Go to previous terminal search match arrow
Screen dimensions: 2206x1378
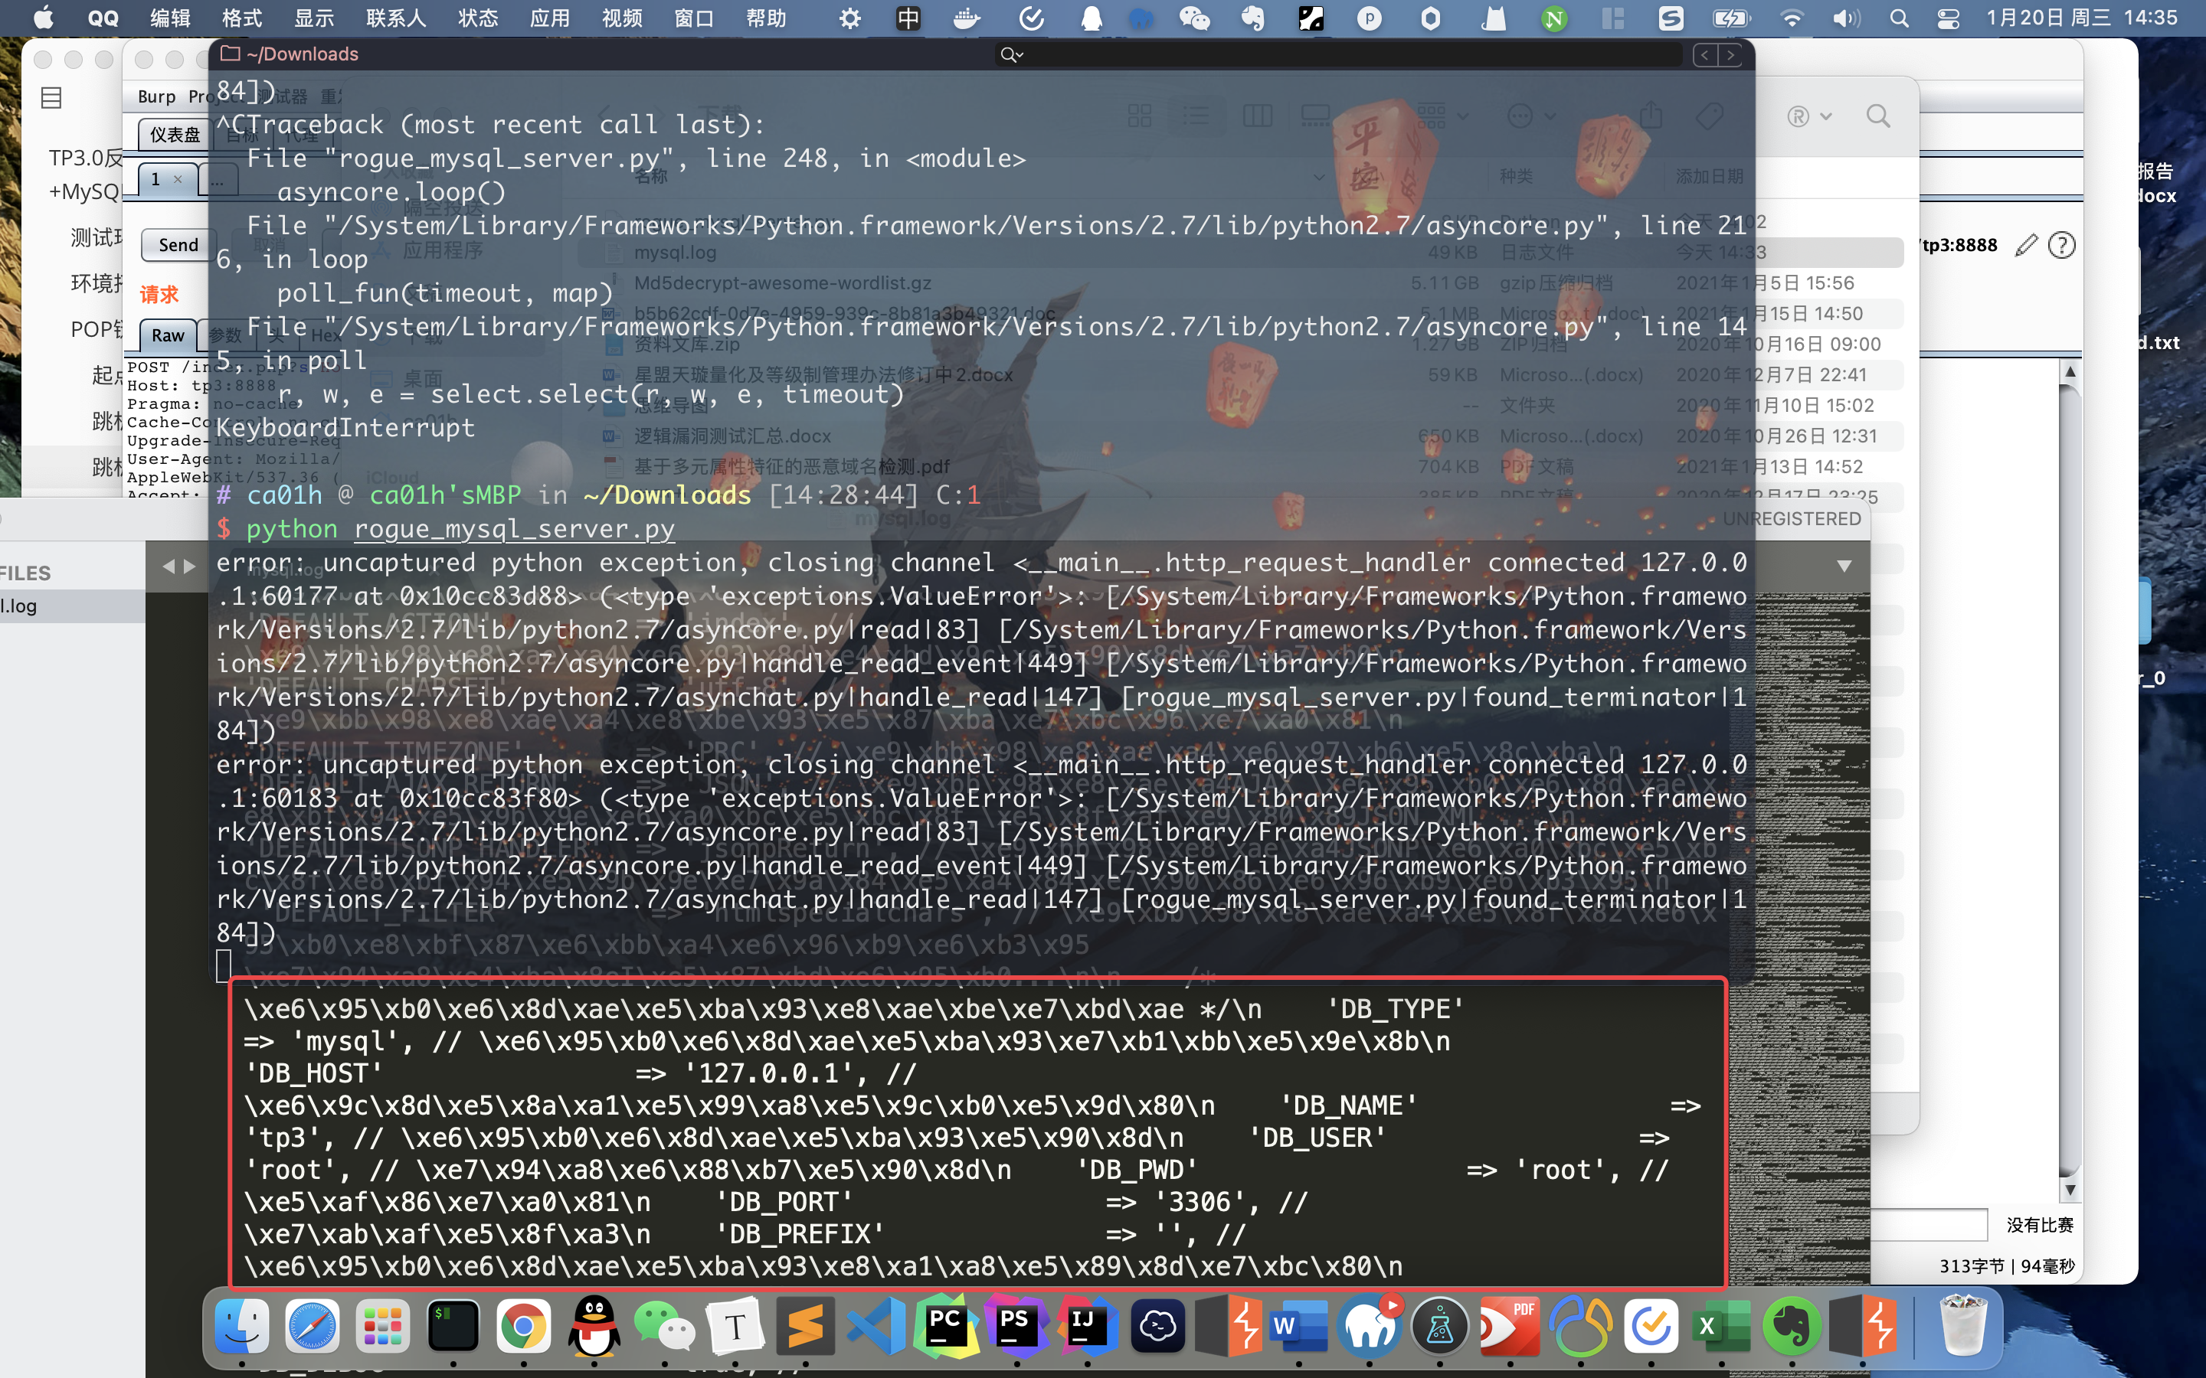click(1704, 54)
